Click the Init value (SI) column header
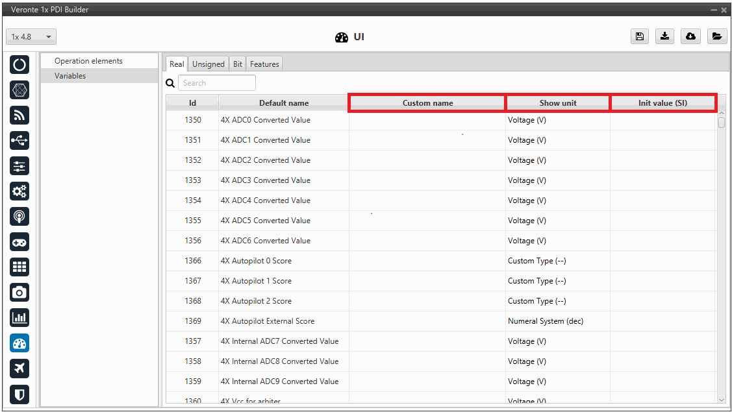Screen dimensions: 732x412 pos(663,103)
